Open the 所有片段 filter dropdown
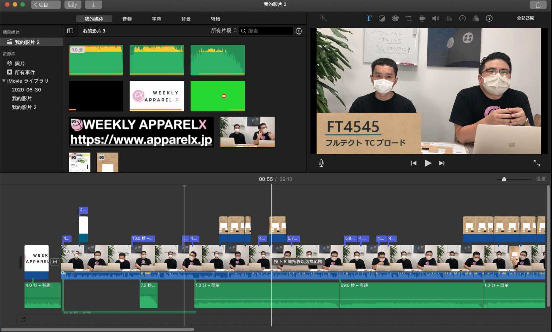This screenshot has height=332, width=552. click(224, 31)
